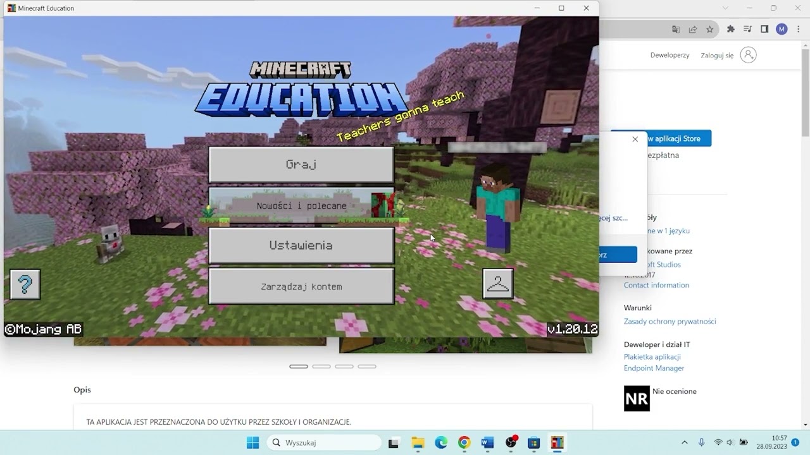
Task: Open Nowości i polecane in Minecraft menu
Action: [x=301, y=205]
